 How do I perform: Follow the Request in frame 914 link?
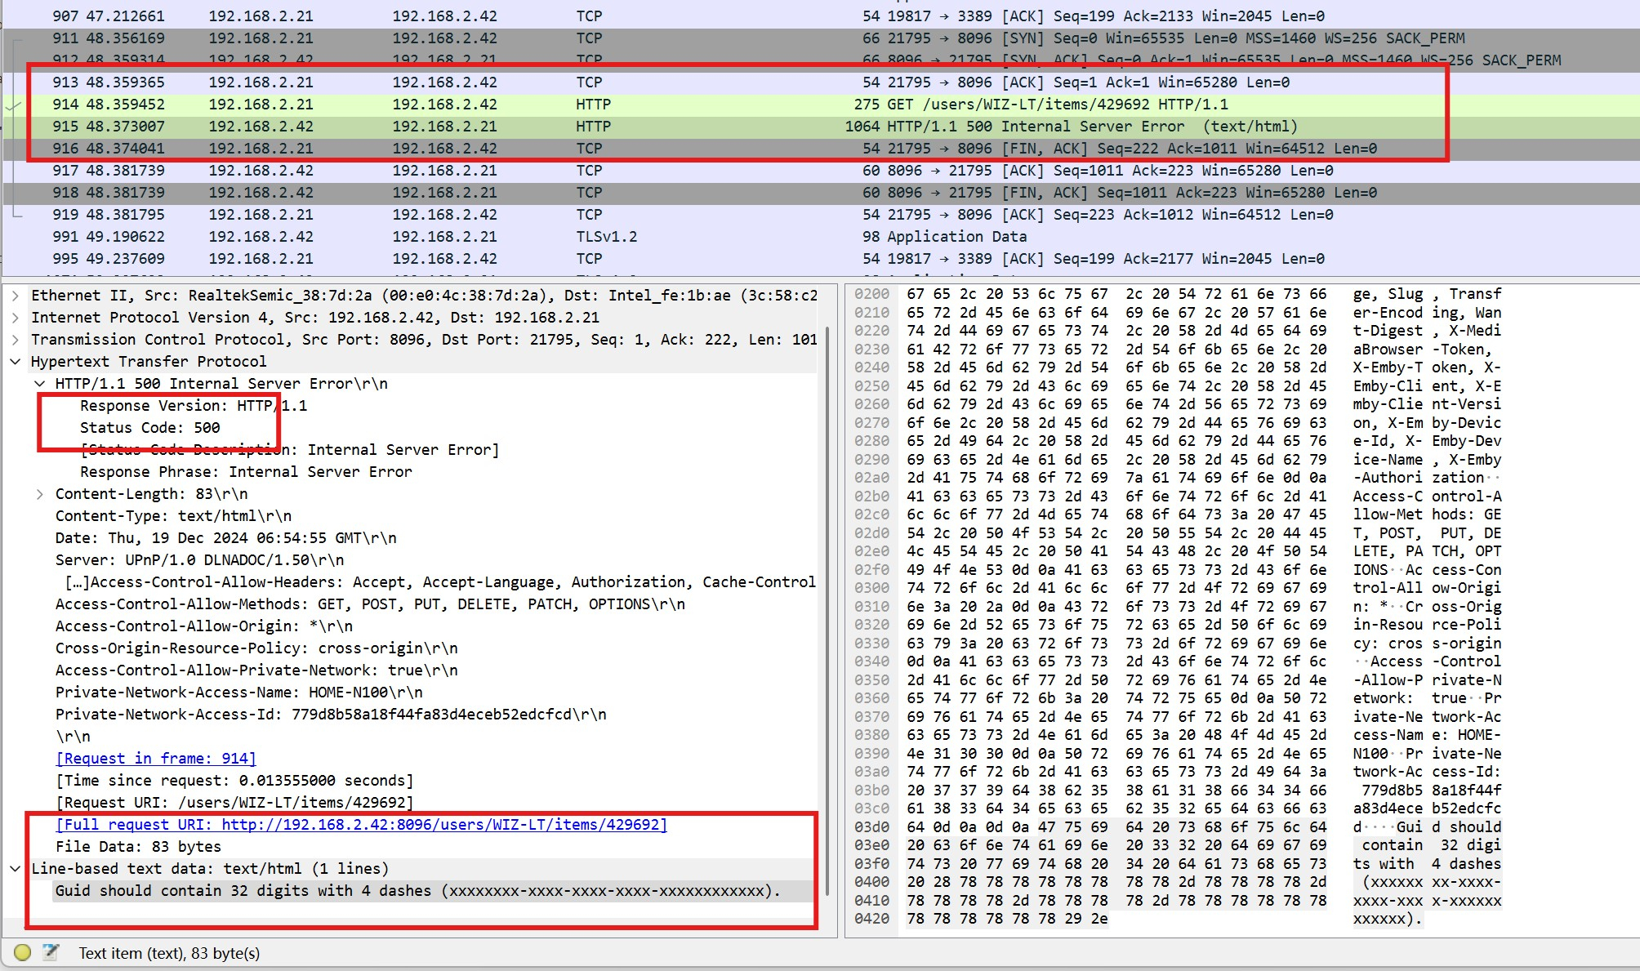[156, 759]
